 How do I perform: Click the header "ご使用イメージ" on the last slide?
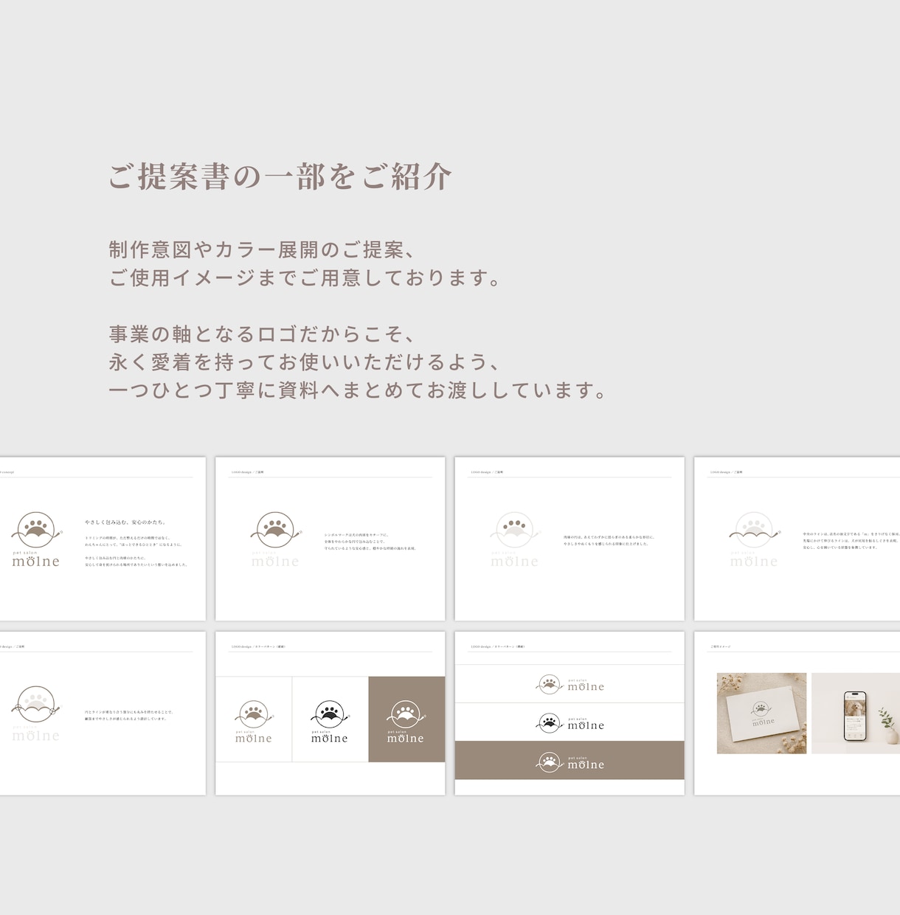[x=721, y=646]
